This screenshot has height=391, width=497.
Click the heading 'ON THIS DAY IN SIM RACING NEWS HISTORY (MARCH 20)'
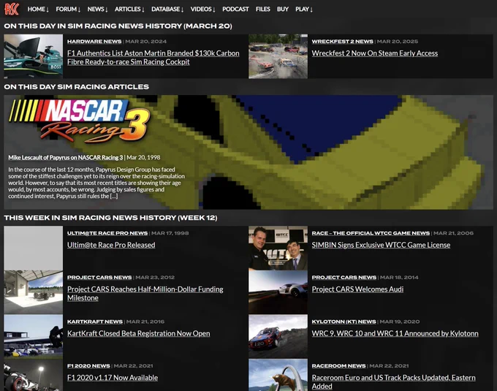point(118,26)
